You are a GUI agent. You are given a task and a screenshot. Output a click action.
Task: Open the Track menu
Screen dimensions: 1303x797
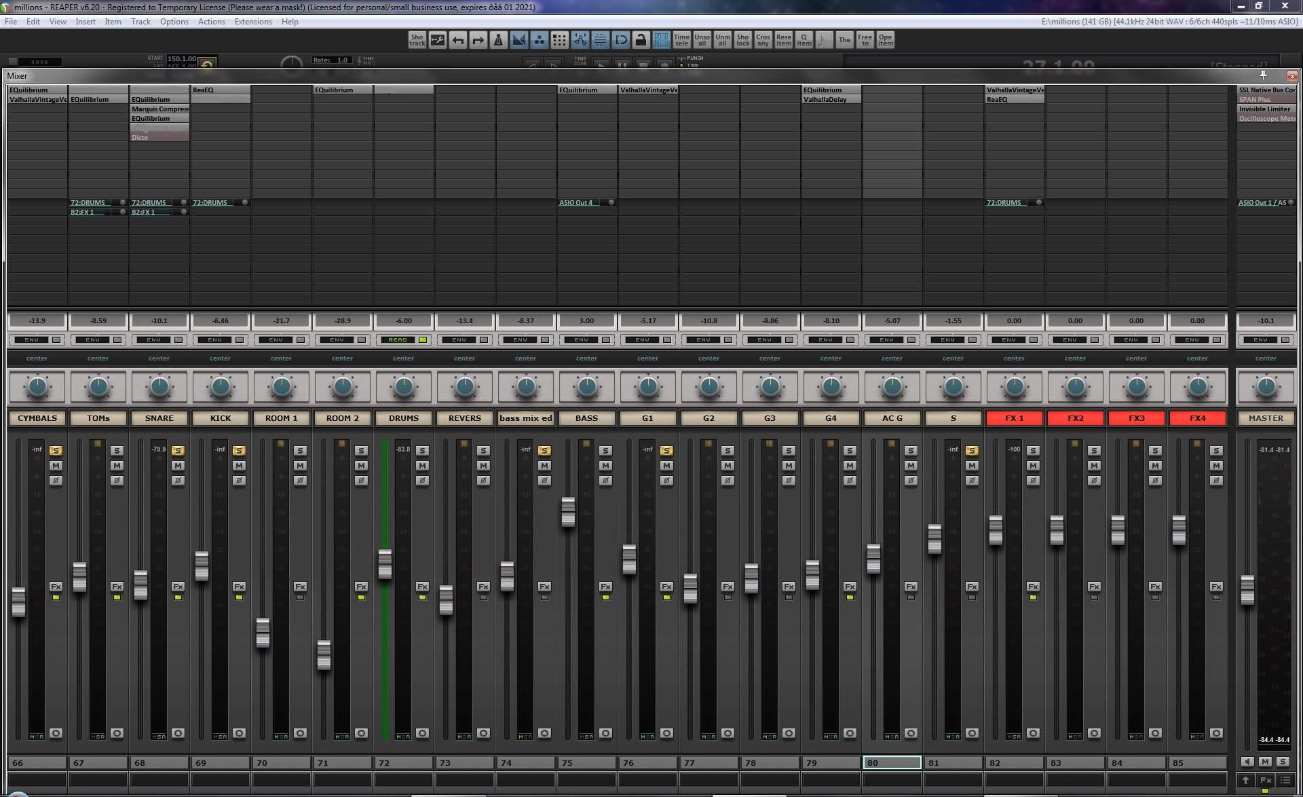140,22
